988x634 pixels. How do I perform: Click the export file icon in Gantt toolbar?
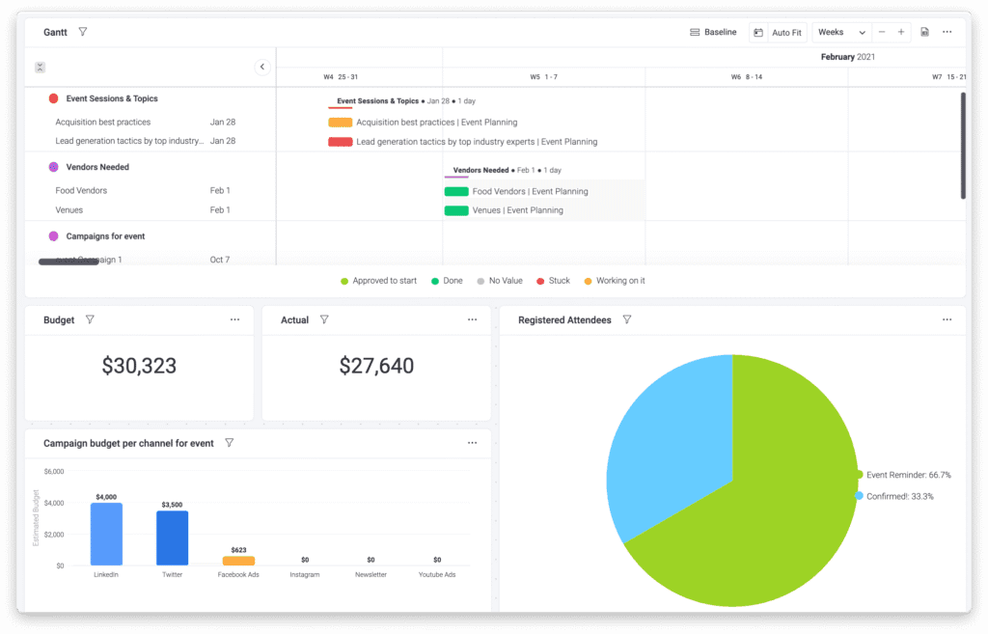tap(924, 32)
